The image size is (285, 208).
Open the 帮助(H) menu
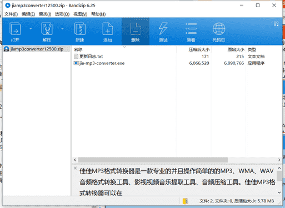pos(98,14)
